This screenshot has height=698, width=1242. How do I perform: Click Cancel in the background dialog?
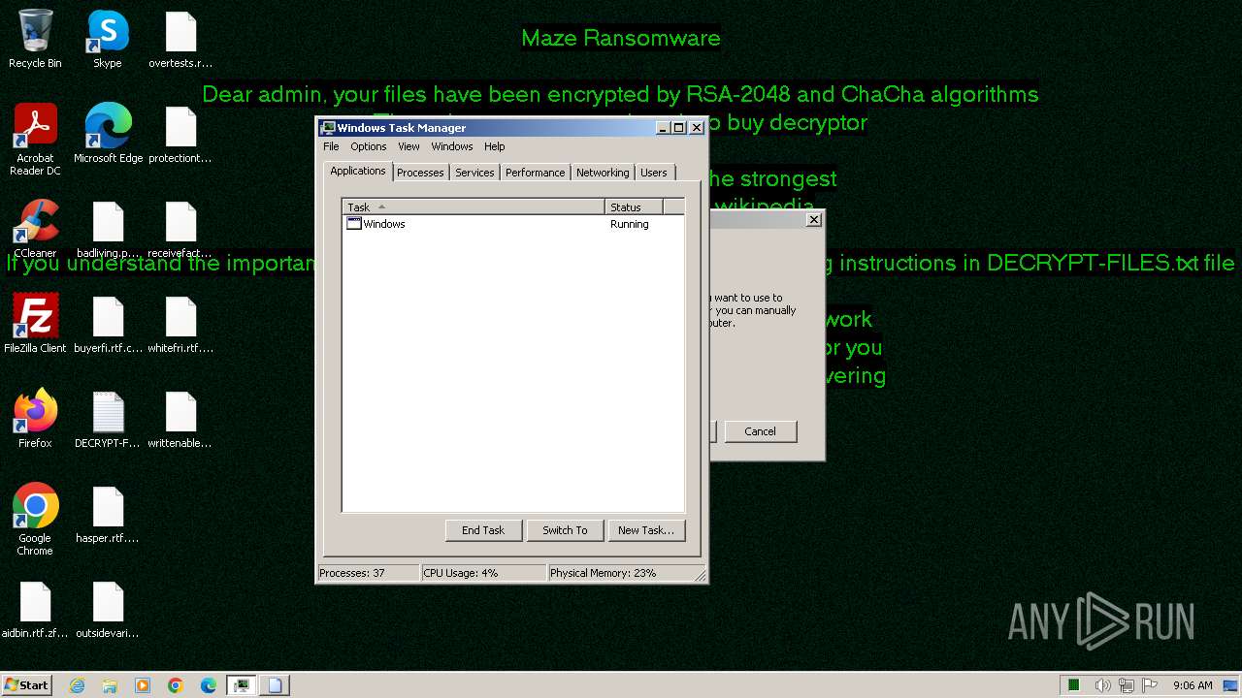pyautogui.click(x=760, y=431)
